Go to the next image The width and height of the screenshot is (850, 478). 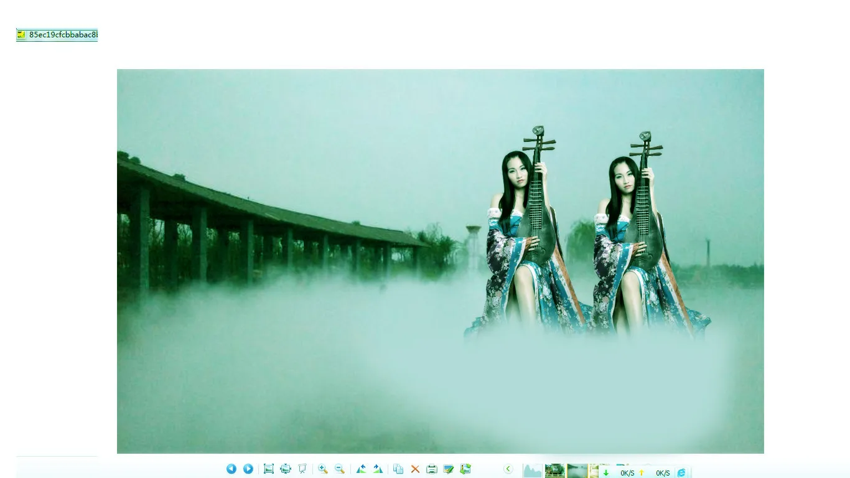point(248,469)
